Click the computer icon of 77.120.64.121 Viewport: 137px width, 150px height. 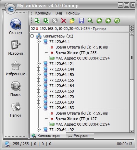[46, 64]
